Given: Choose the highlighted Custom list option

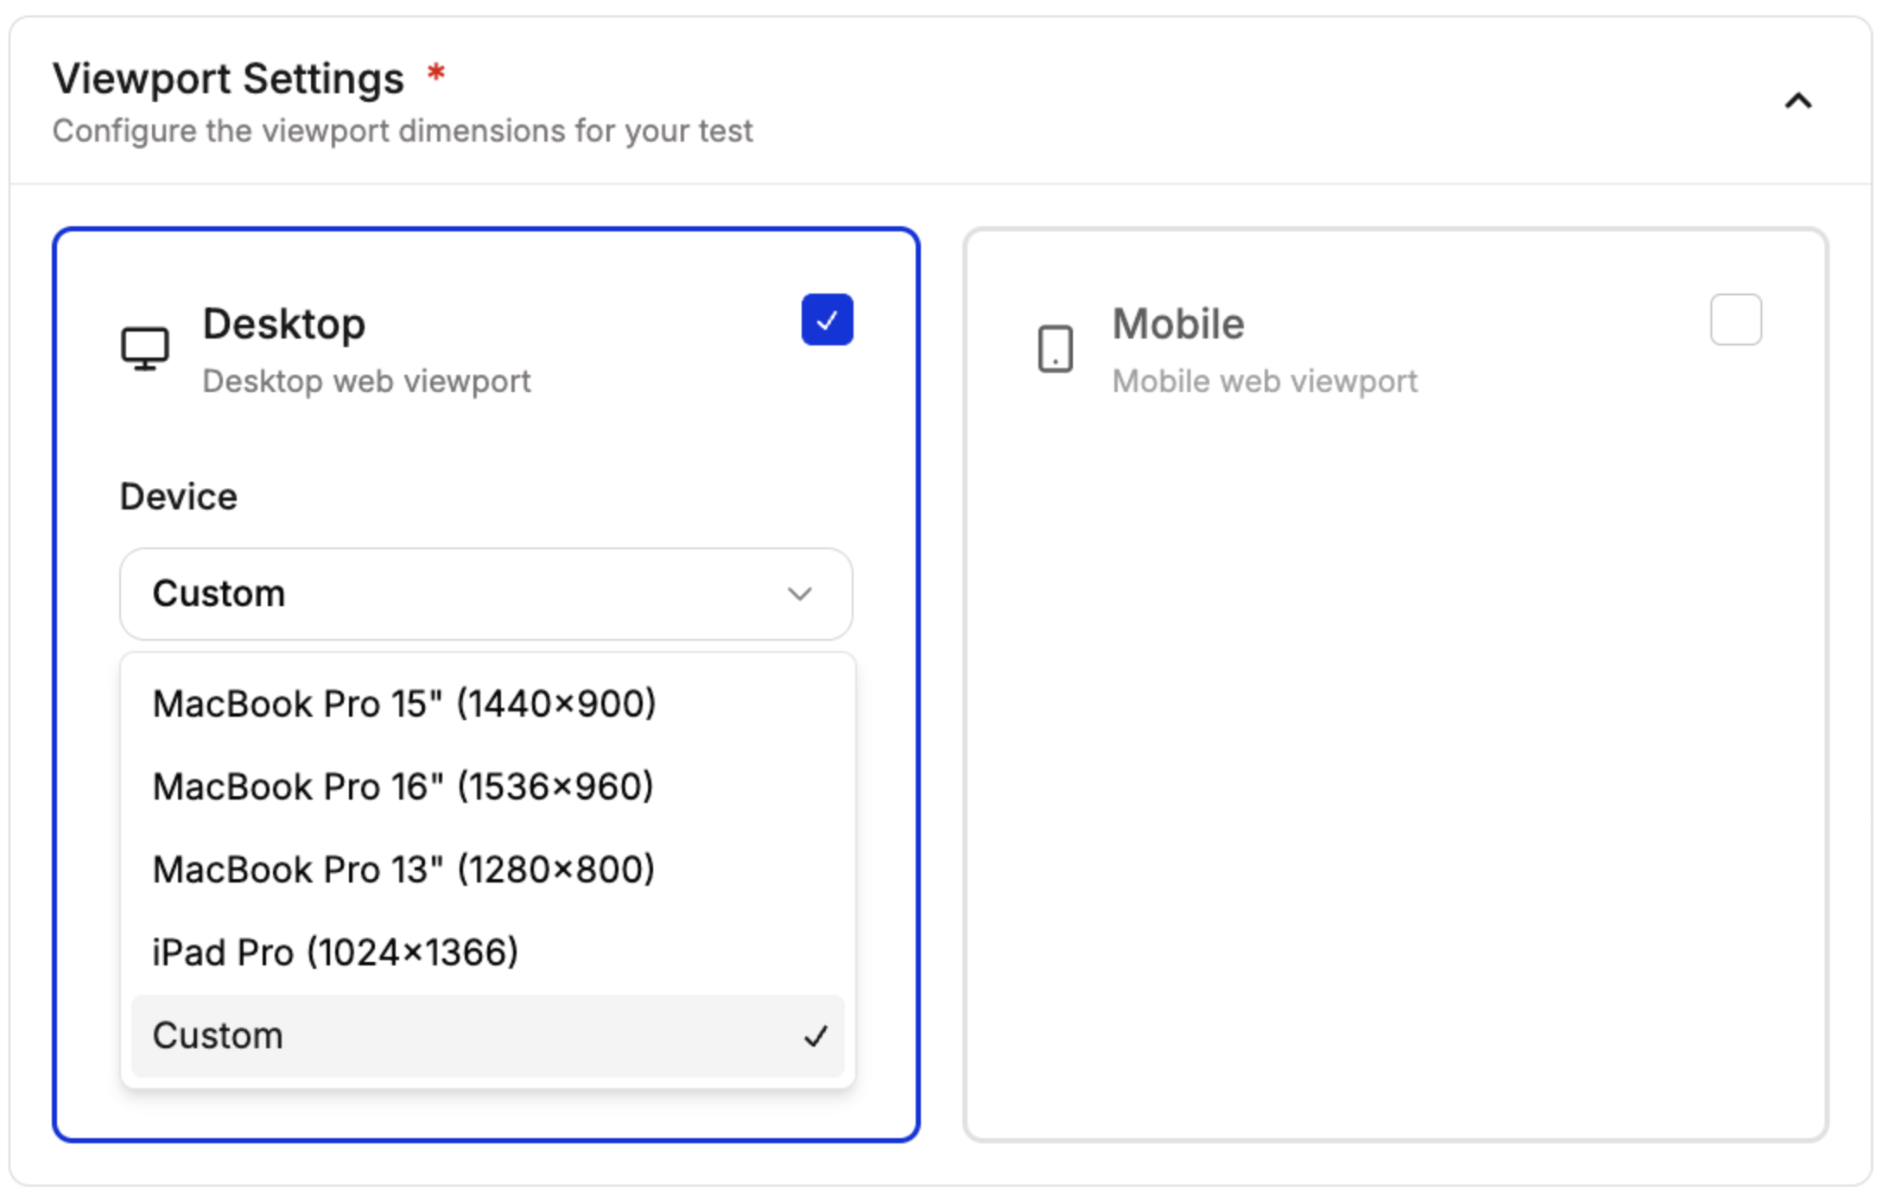Looking at the screenshot, I should [218, 1035].
